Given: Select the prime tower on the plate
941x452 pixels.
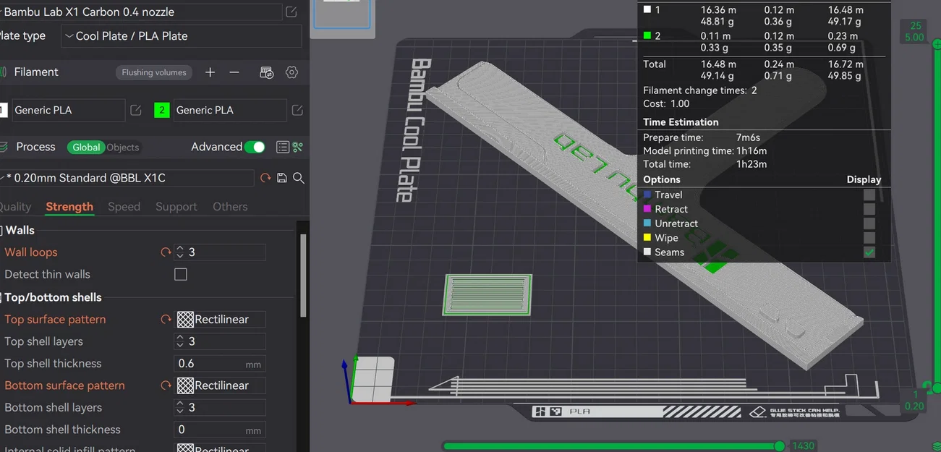Looking at the screenshot, I should (487, 294).
